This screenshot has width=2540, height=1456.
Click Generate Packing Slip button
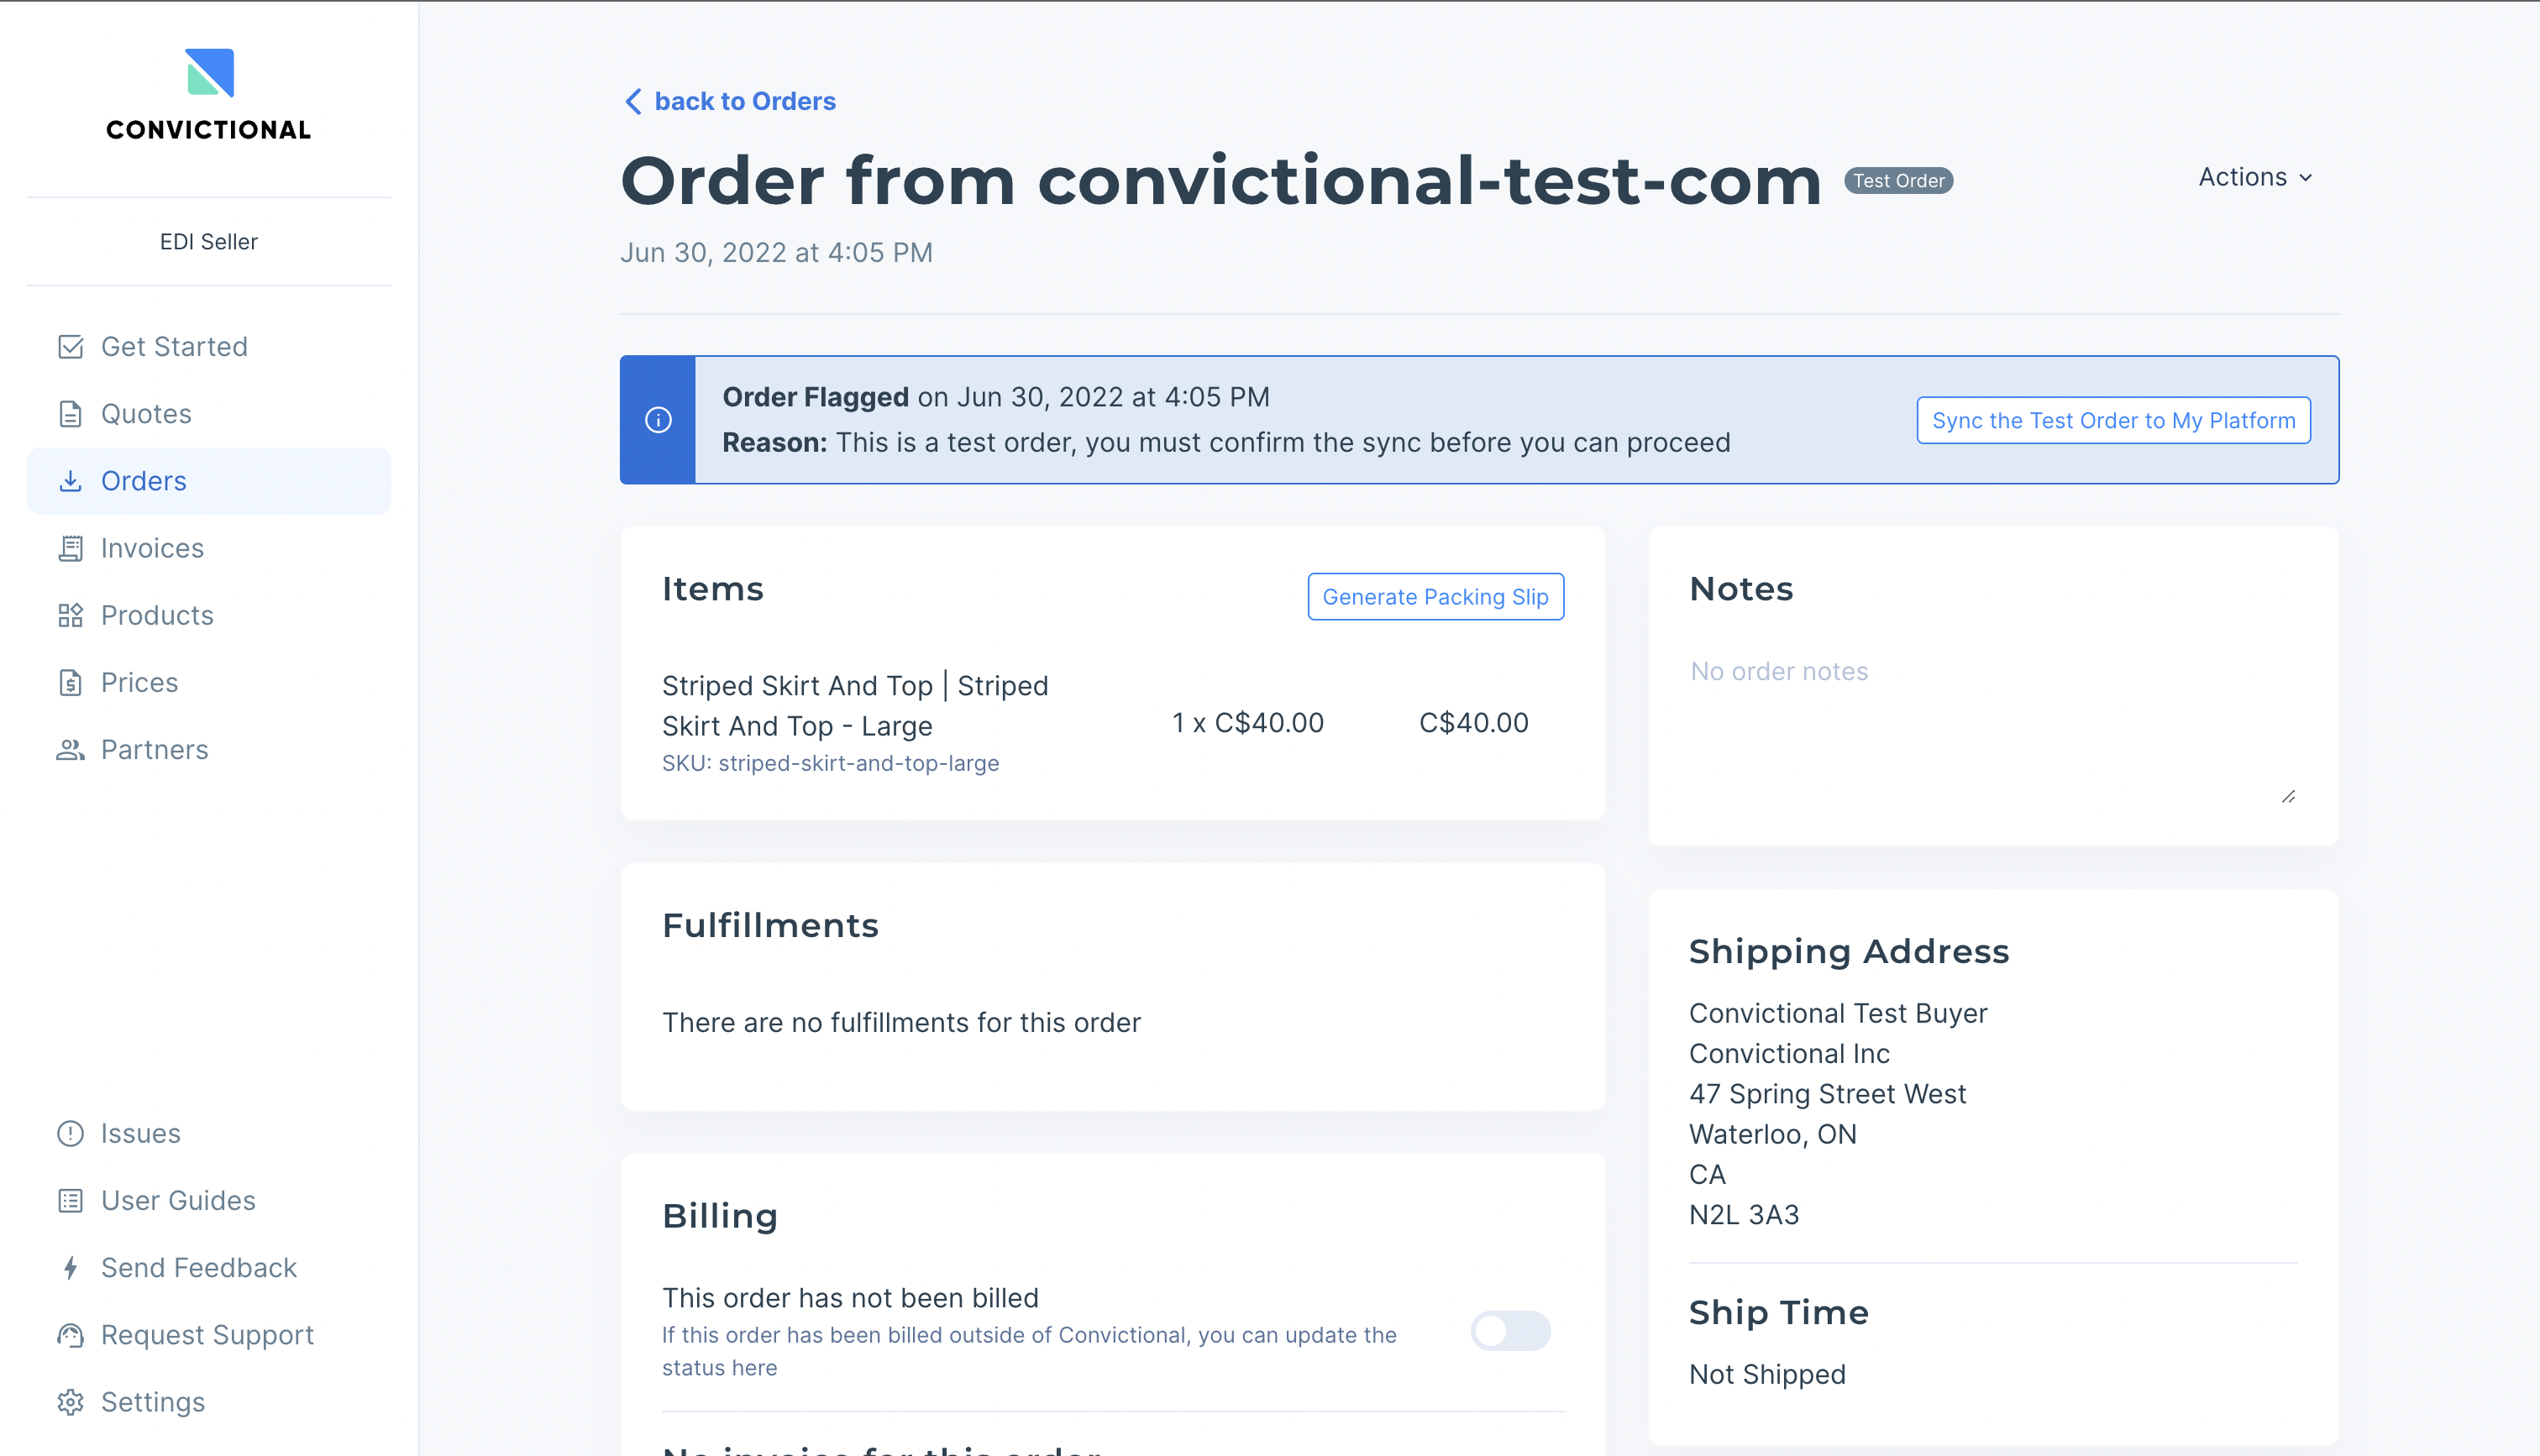pos(1435,597)
